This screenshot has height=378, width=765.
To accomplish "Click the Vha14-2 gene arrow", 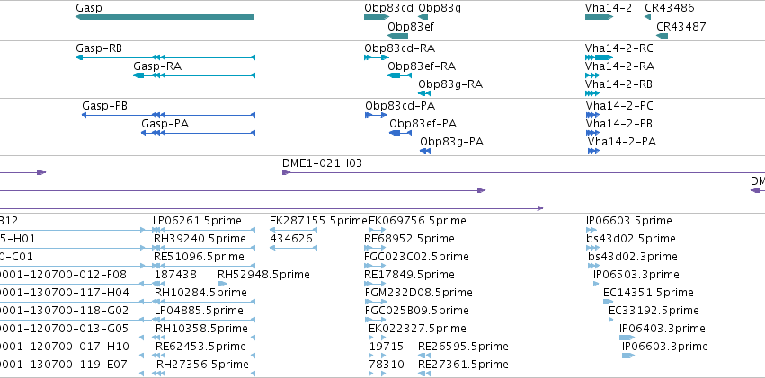I will pyautogui.click(x=599, y=17).
